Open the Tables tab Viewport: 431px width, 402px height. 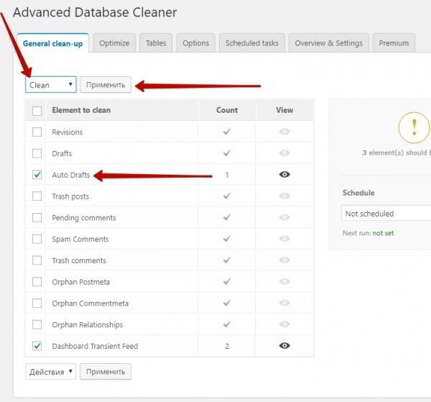[x=156, y=43]
